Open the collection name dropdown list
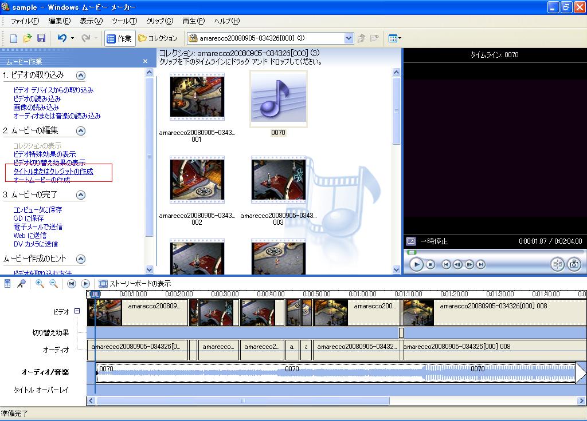587x421 pixels. (349, 38)
